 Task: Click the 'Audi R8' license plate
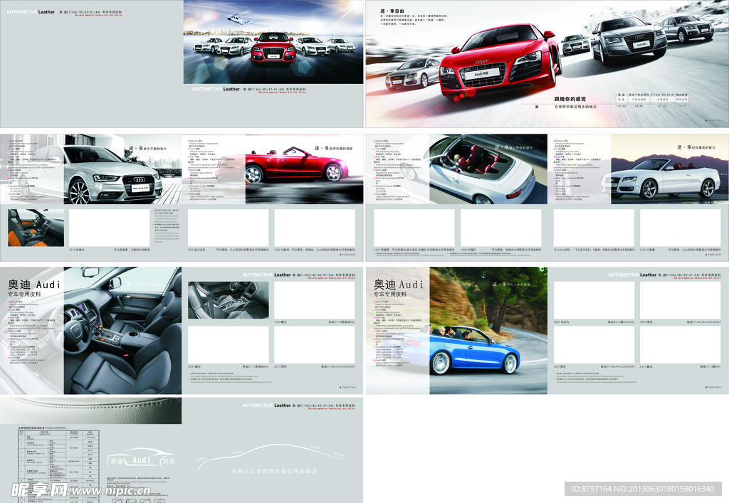tap(481, 73)
